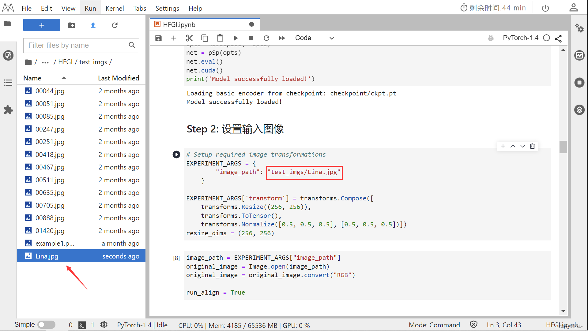Restart kernel and run all cells
This screenshot has width=588, height=331.
(x=282, y=38)
